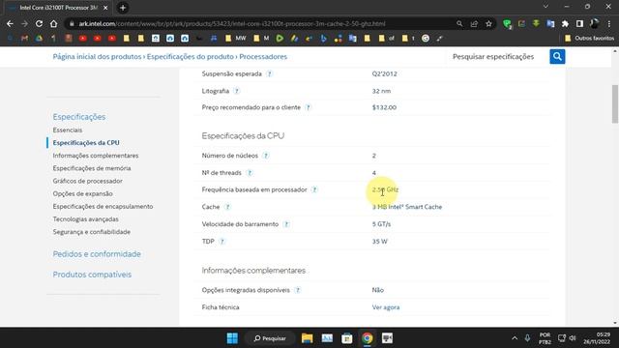Select Essenciais in the sidebar
619x348 pixels.
[68, 130]
